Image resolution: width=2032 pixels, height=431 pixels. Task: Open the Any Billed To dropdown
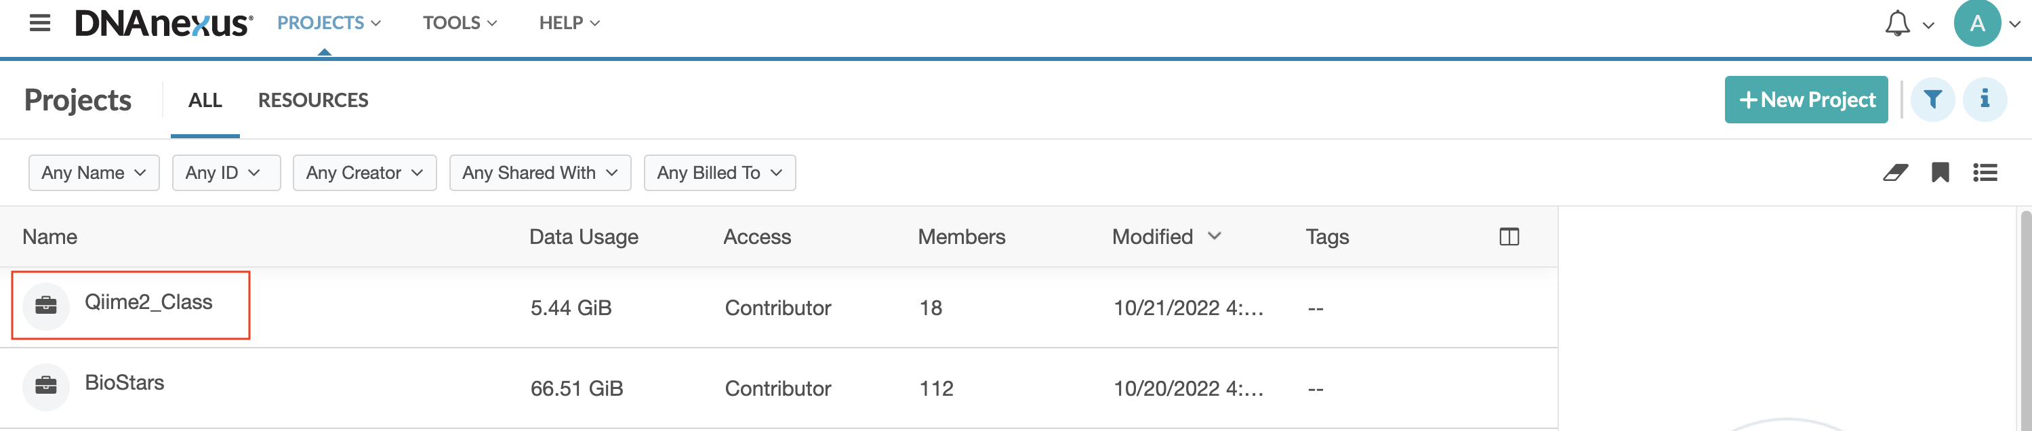[x=719, y=173]
